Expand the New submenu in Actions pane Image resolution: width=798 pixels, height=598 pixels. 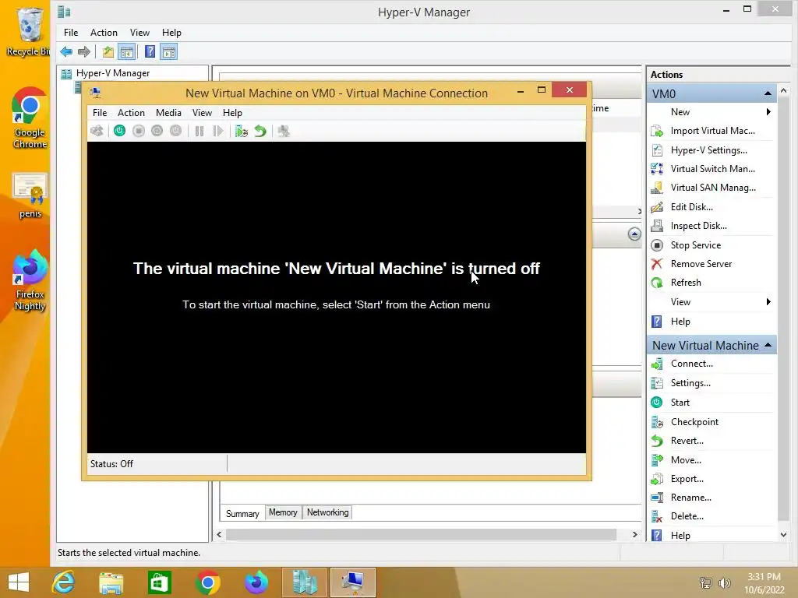(711, 112)
